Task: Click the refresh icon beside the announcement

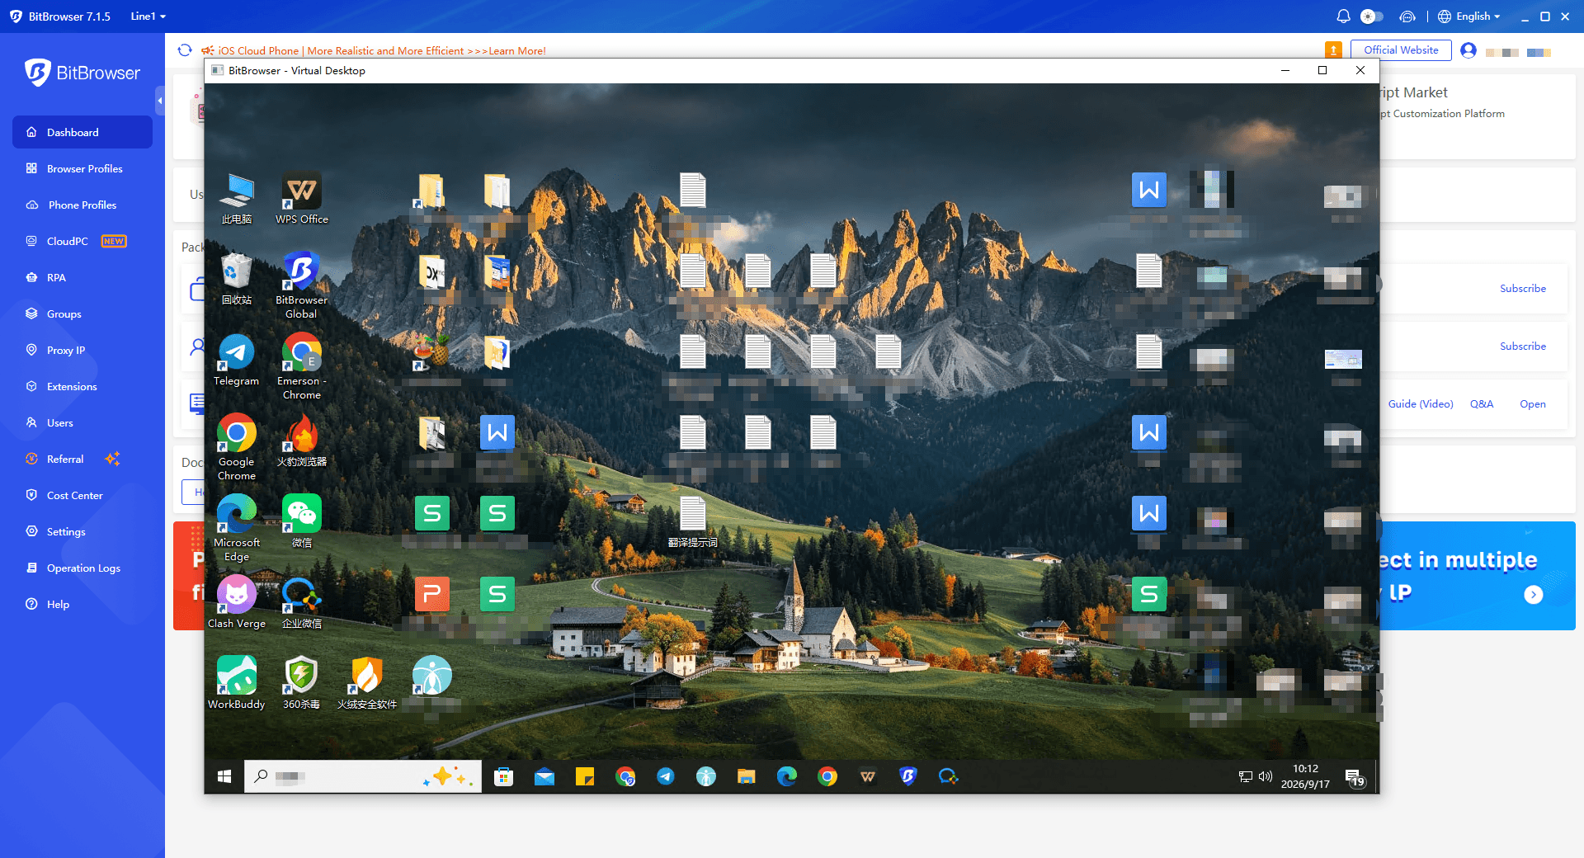Action: coord(185,50)
